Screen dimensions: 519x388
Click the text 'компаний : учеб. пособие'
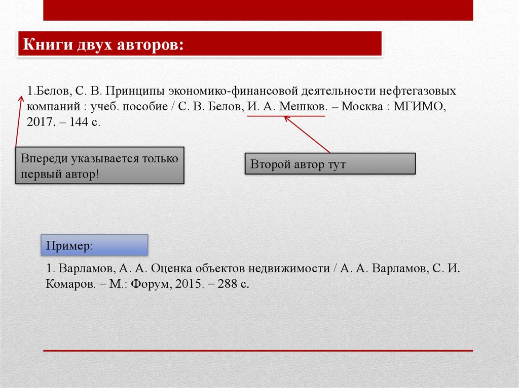pyautogui.click(x=97, y=106)
